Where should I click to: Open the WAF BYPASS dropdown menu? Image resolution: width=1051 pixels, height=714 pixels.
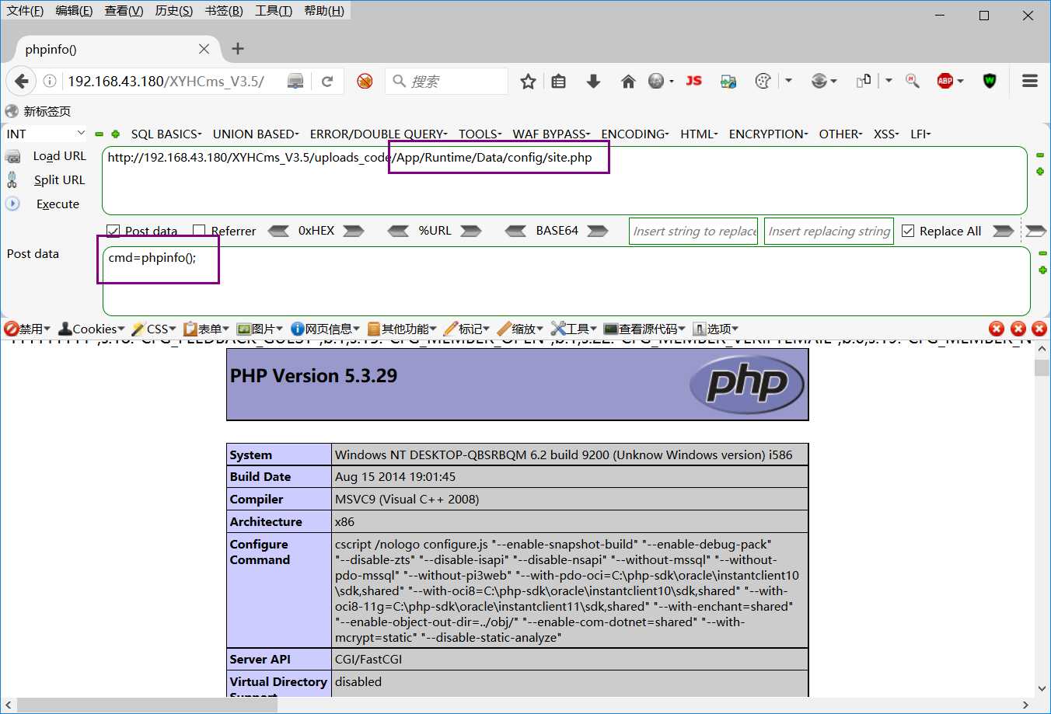(x=550, y=134)
